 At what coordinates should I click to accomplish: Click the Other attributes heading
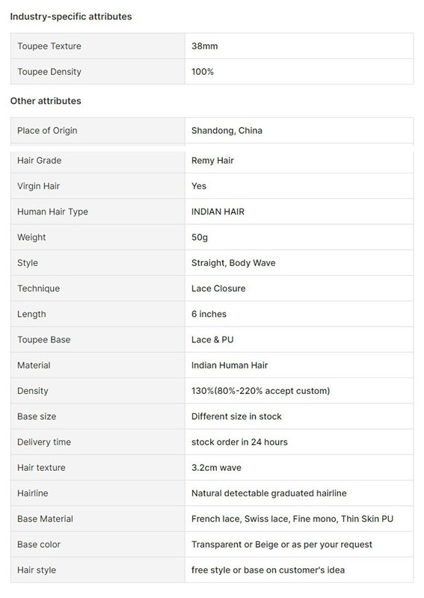46,101
